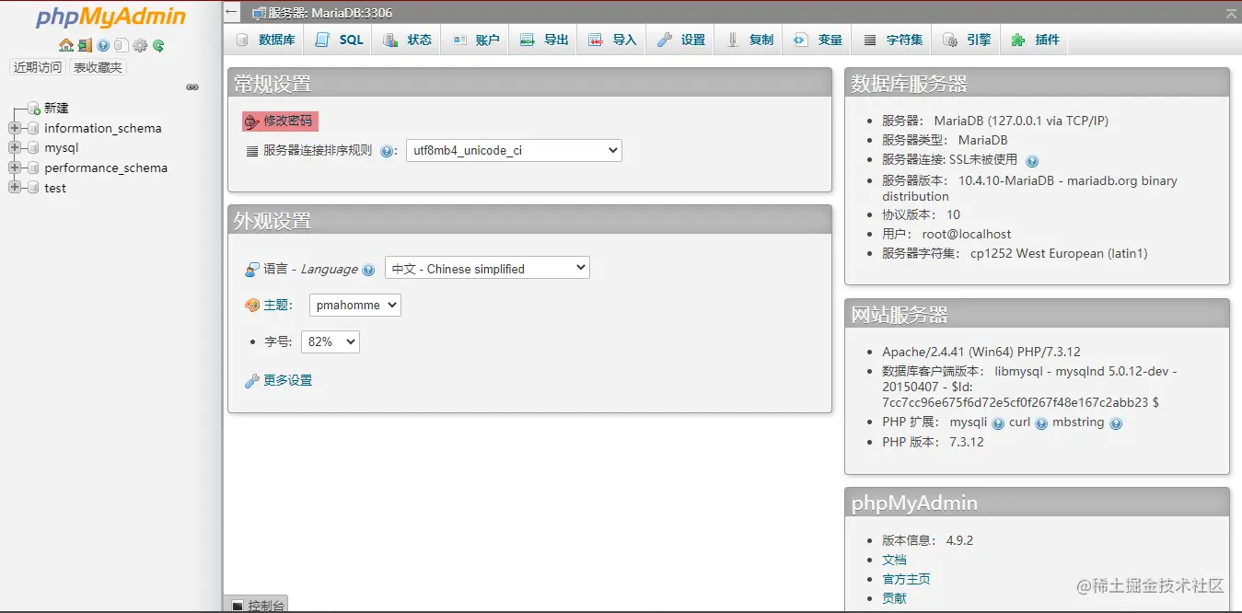The width and height of the screenshot is (1242, 613).
Task: Go to the 导入 tab
Action: click(x=612, y=40)
